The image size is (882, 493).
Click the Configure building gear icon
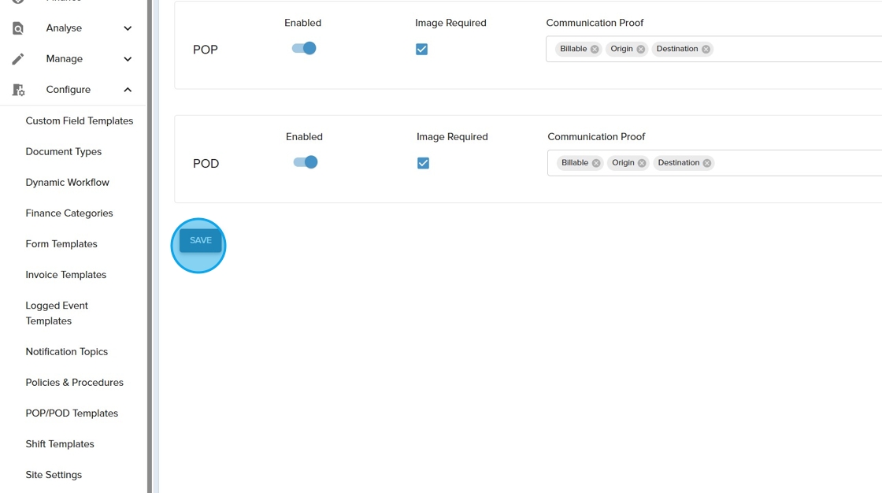[18, 90]
